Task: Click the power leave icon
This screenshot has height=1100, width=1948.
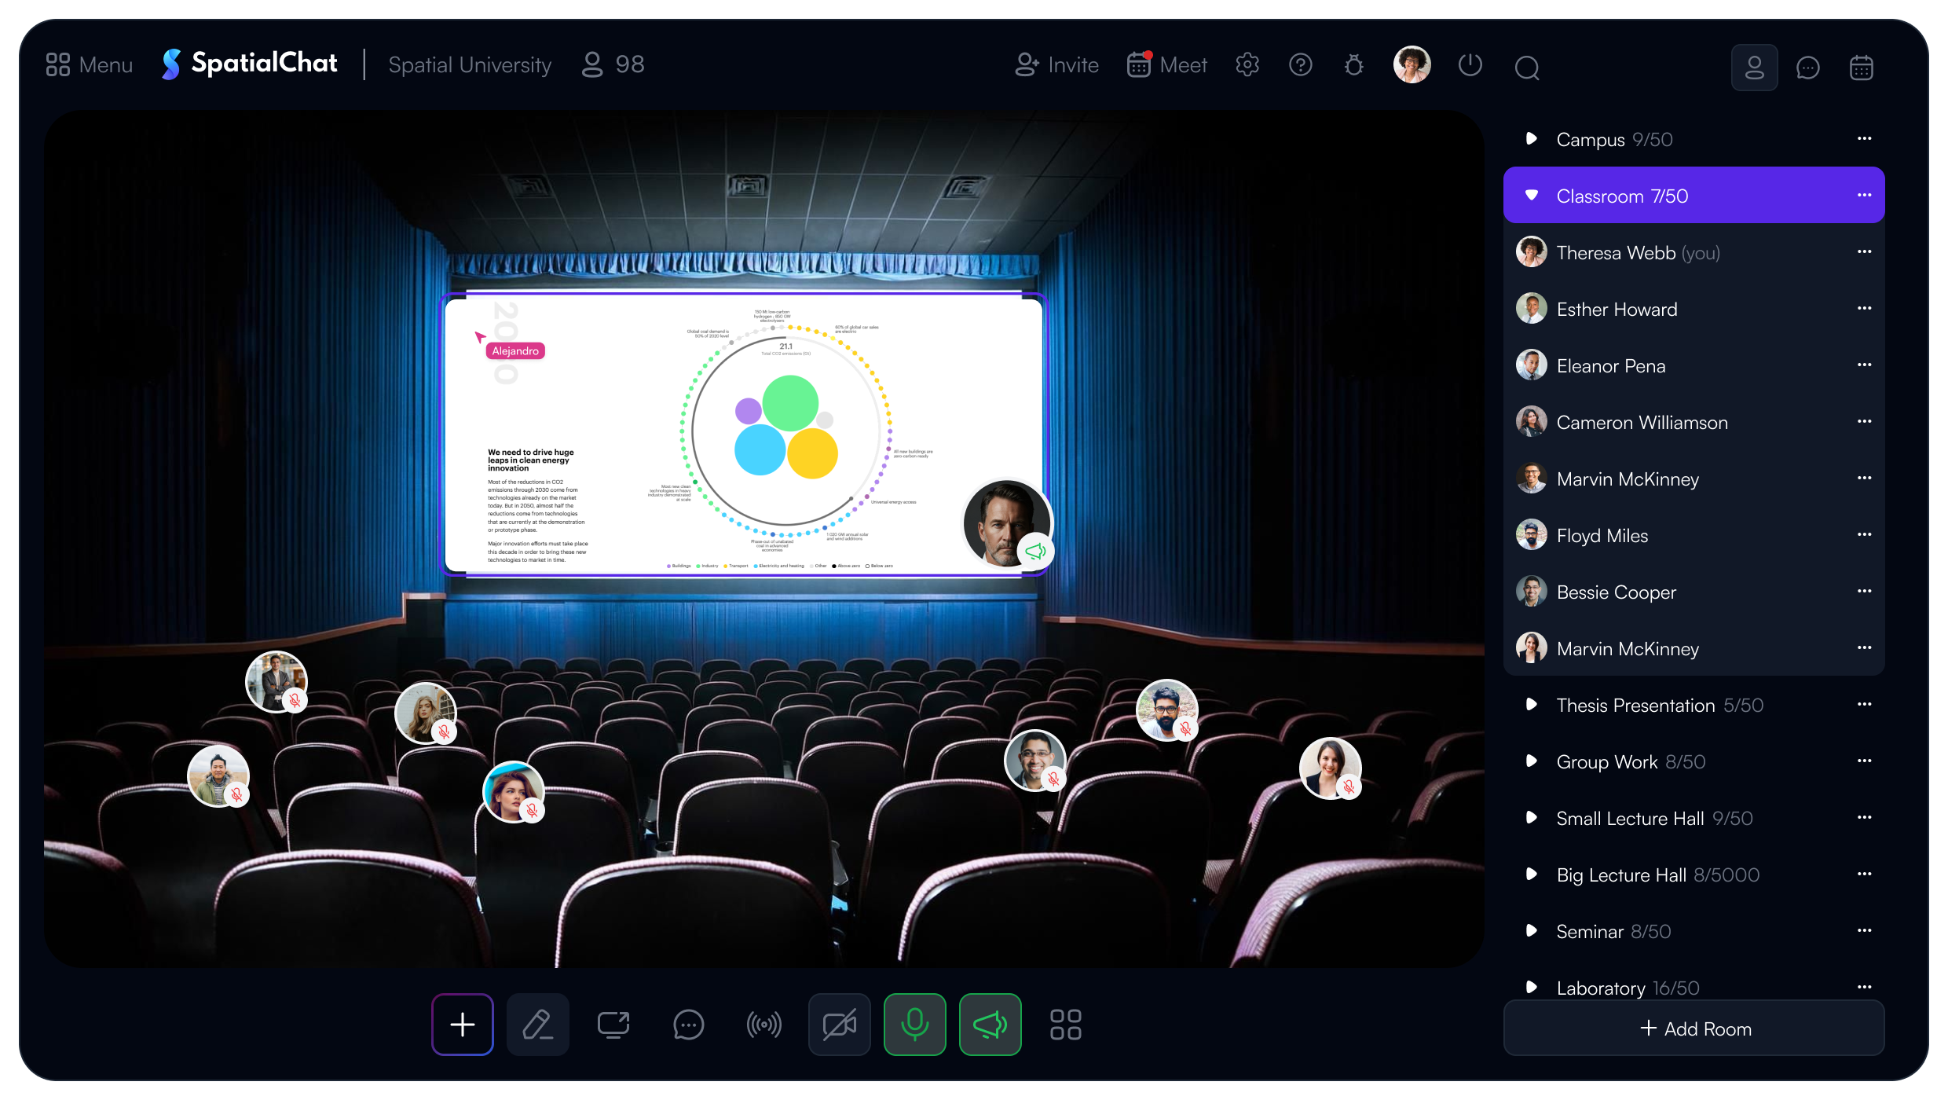Action: point(1470,64)
